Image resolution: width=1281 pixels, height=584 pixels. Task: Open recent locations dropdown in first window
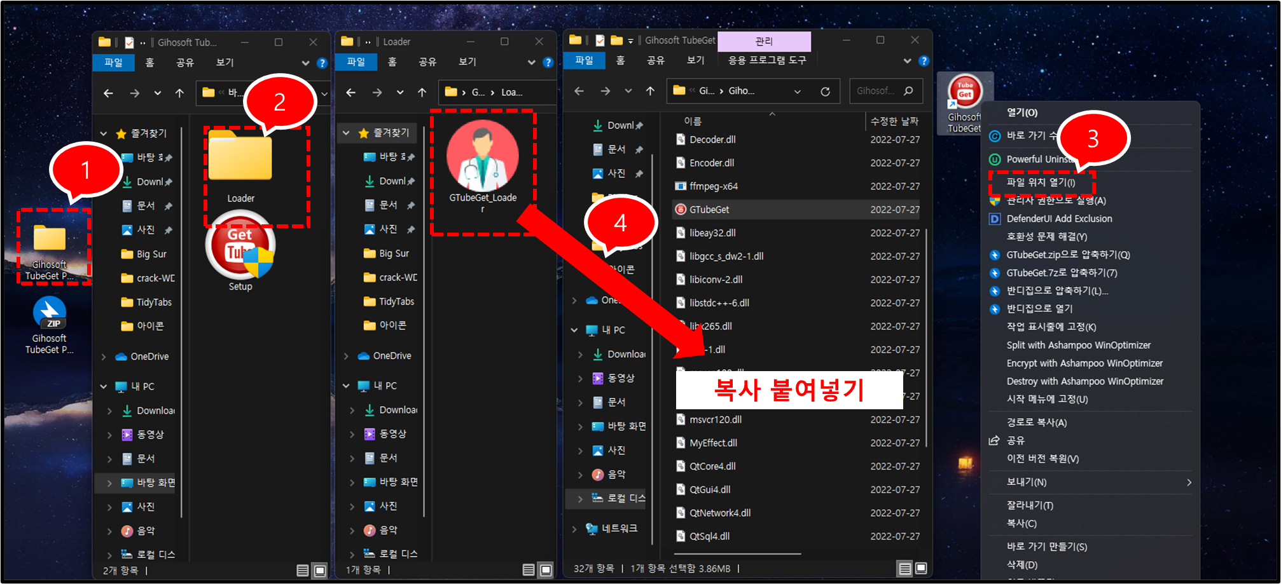(x=157, y=93)
